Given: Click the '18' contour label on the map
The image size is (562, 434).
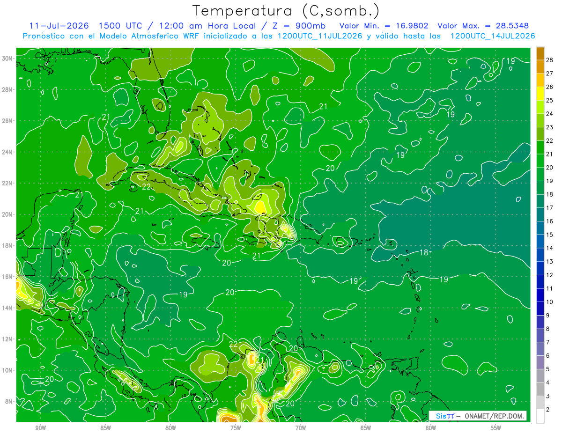Looking at the screenshot, I should click(423, 252).
